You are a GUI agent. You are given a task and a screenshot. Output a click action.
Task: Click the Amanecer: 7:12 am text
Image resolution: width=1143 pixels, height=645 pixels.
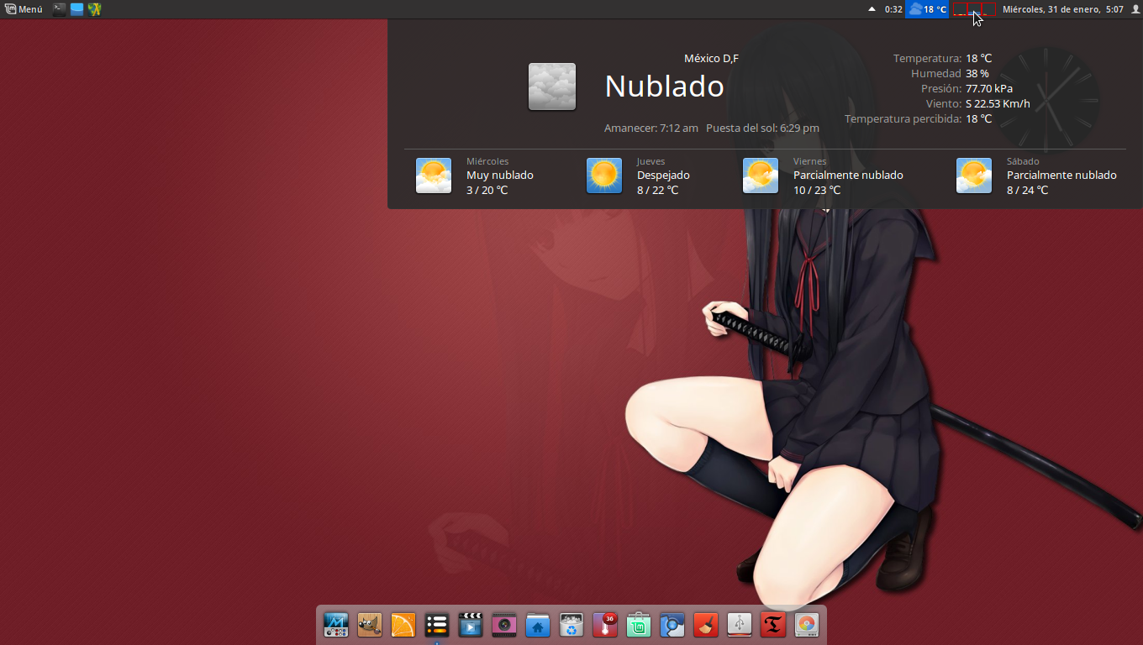(651, 128)
